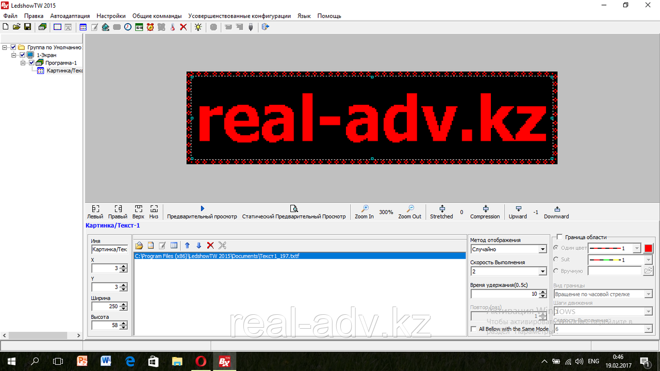
Task: Click the blue down arrow in file list toolbar
Action: (199, 246)
